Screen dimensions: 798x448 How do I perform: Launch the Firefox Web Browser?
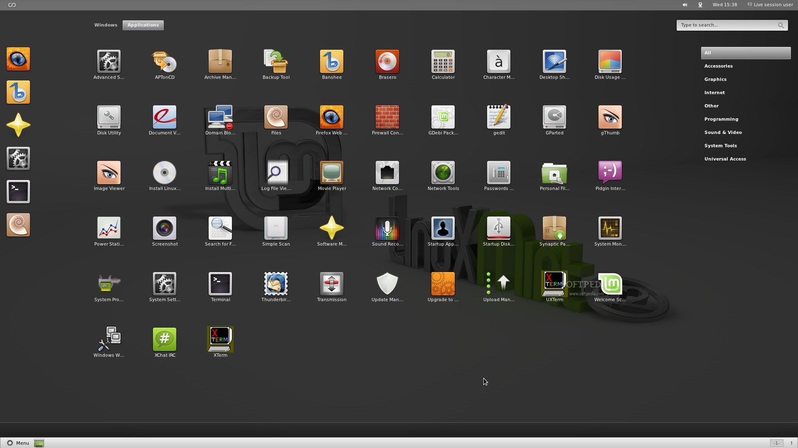coord(331,117)
